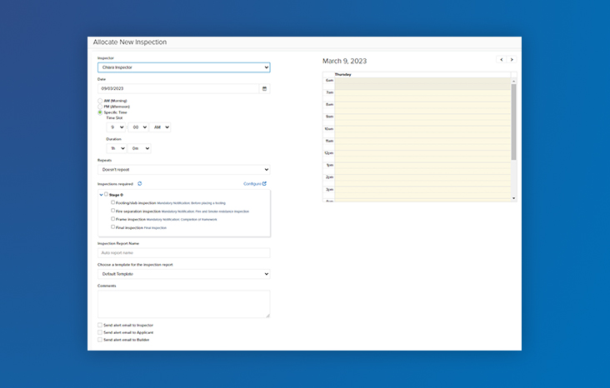Open the report template dropdown
Screen dimensions: 610x388
pos(184,274)
